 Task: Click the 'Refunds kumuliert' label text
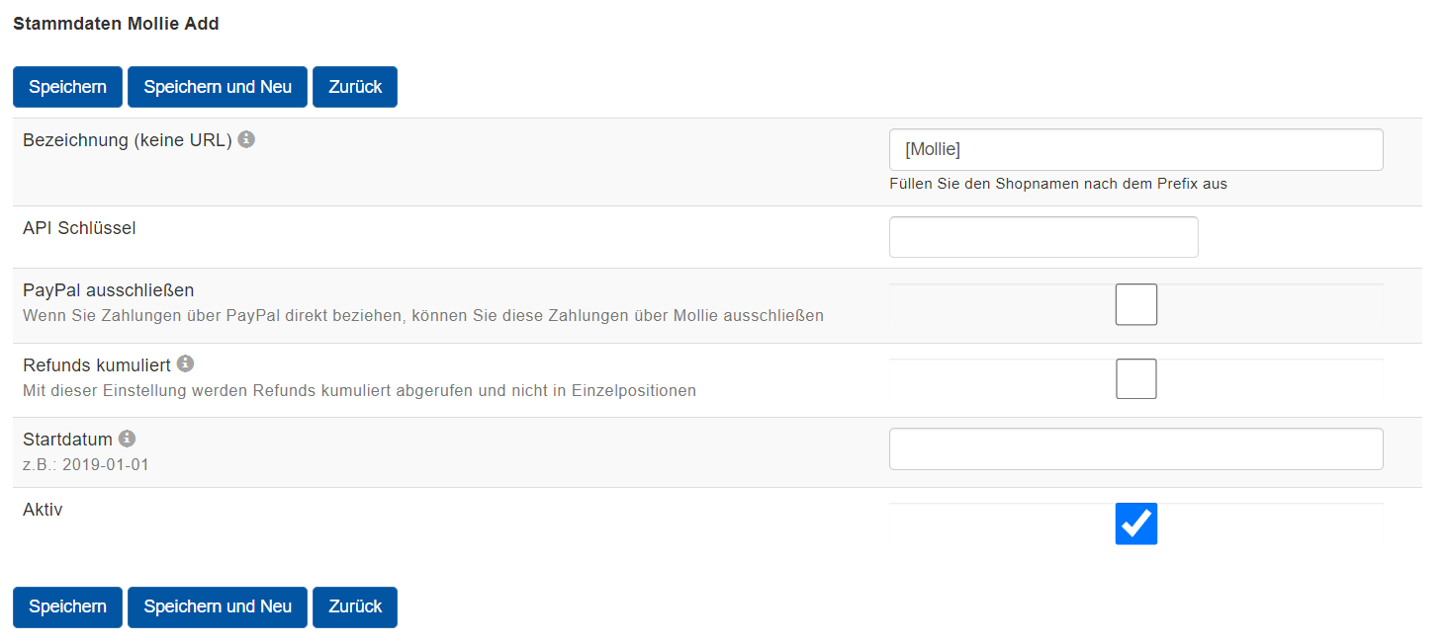(x=97, y=364)
